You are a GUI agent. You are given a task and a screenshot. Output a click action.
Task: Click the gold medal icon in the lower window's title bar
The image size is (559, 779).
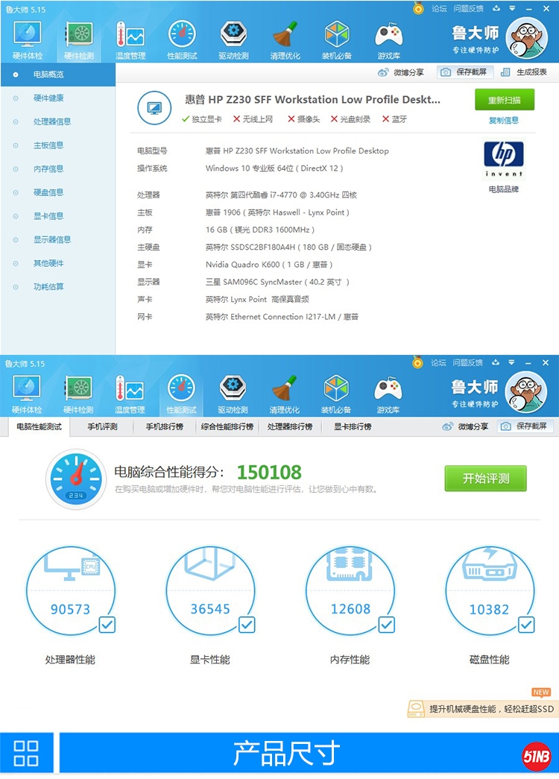click(418, 363)
